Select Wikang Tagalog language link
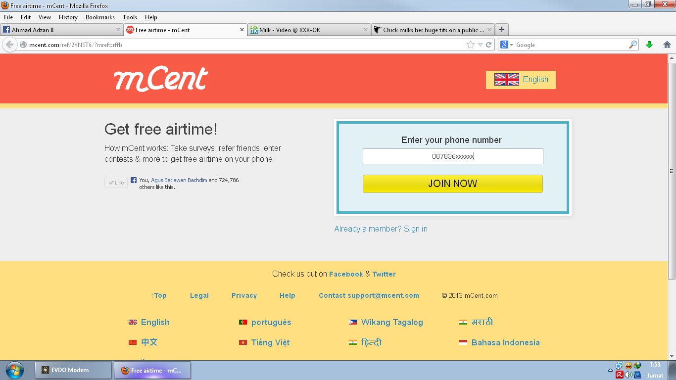Image resolution: width=676 pixels, height=380 pixels. [x=392, y=322]
